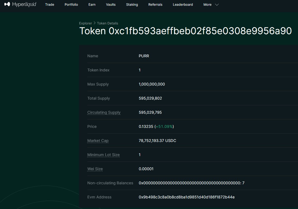Click the +51.09% price change

164,126
